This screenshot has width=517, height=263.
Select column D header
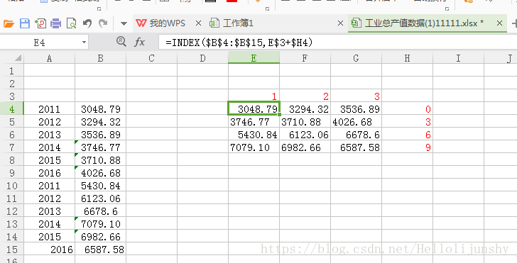pyautogui.click(x=203, y=58)
